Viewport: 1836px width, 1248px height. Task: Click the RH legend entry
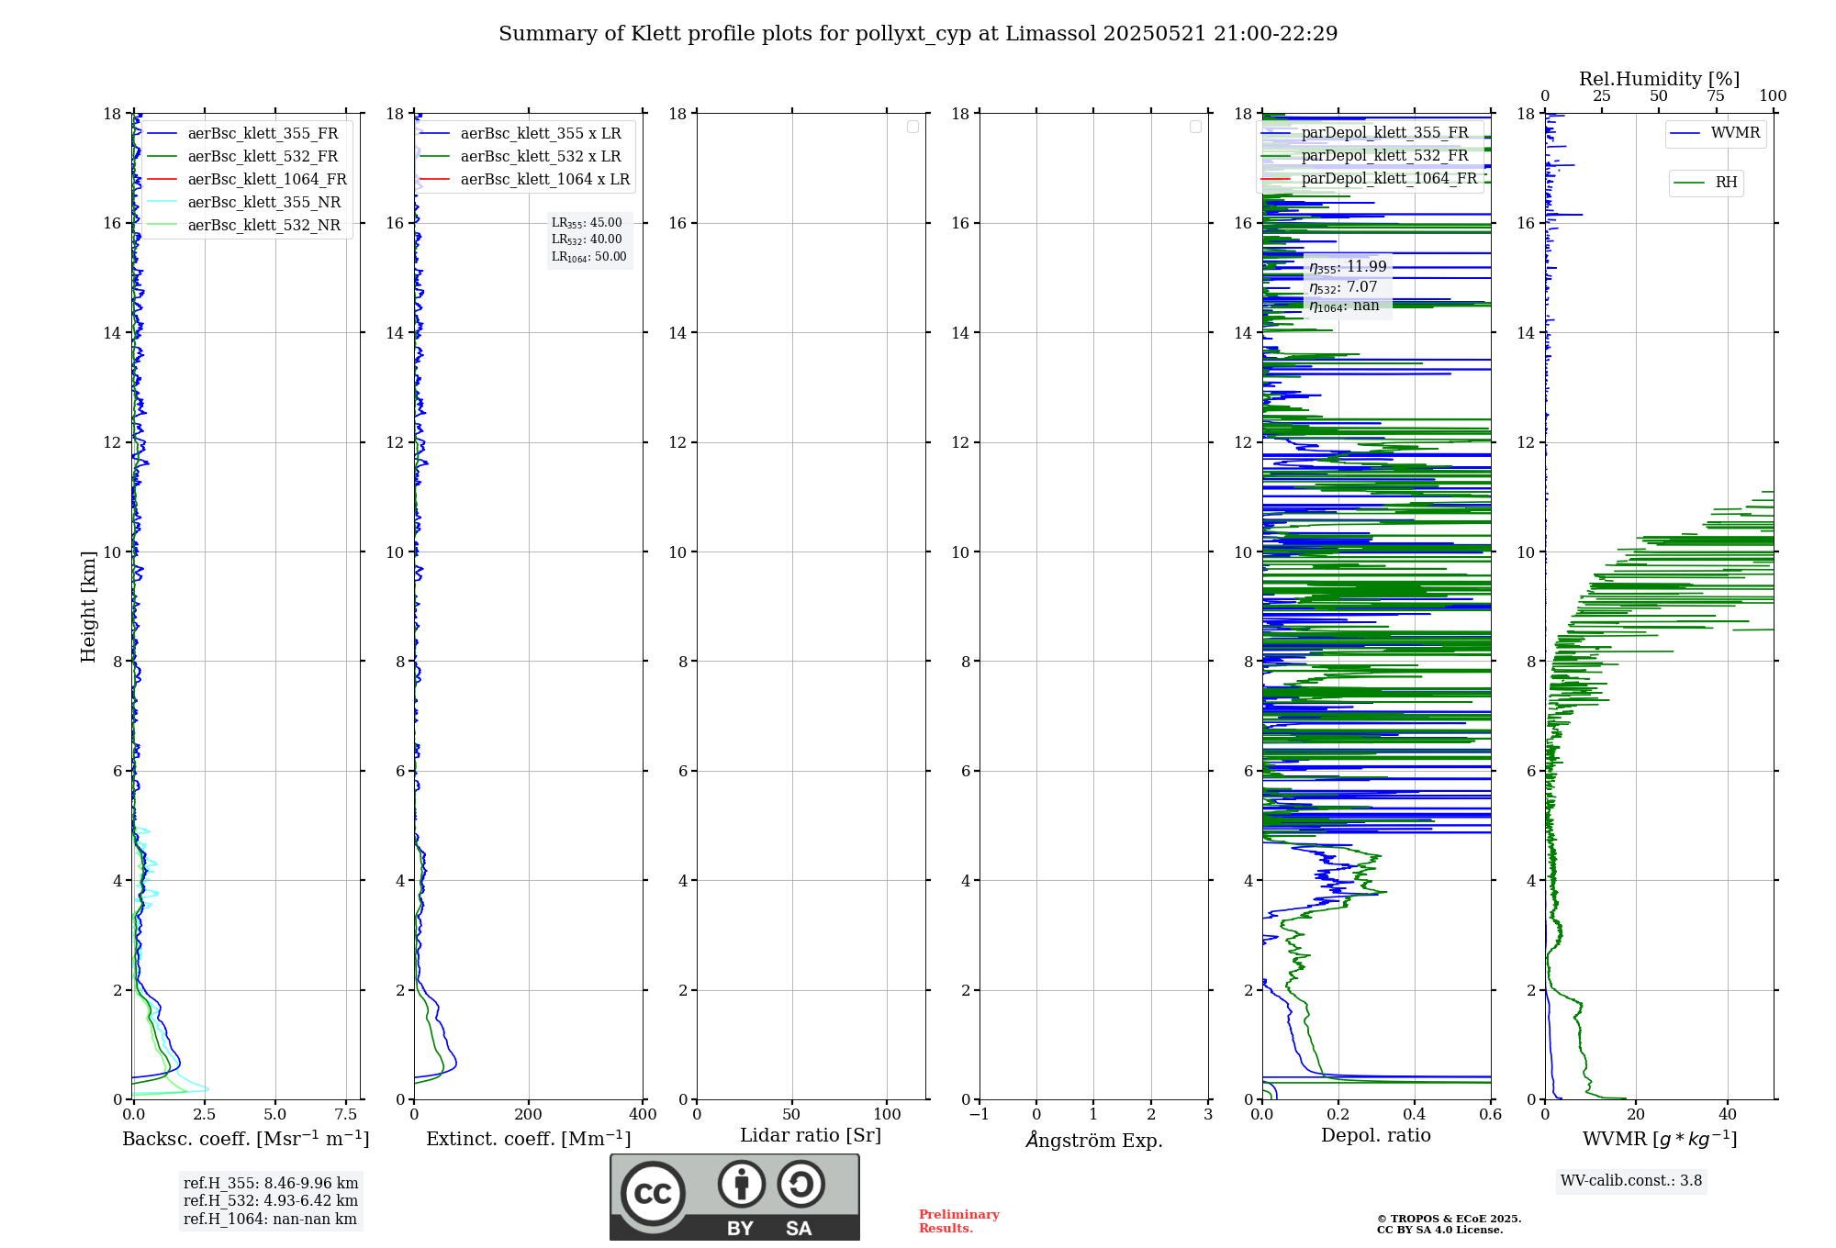click(1706, 183)
